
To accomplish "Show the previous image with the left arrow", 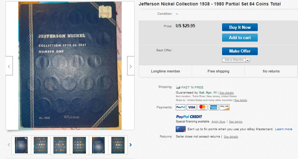I will click(x=9, y=66).
